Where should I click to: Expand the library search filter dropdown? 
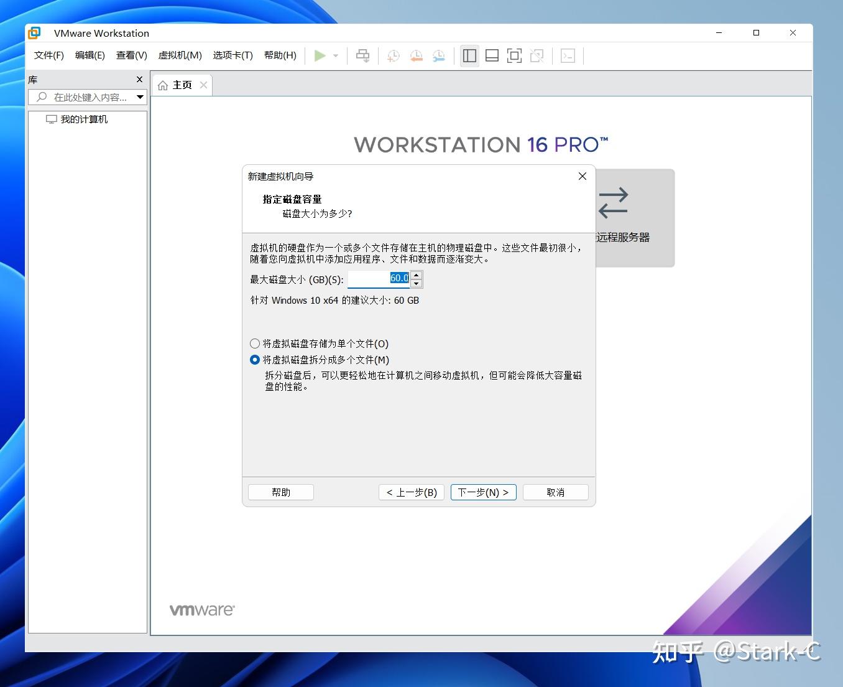point(140,97)
